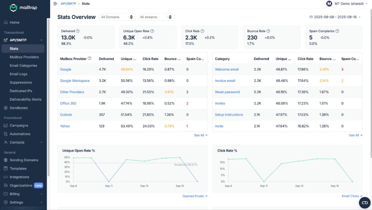
Task: Expand the Contacts sidebar section
Action: point(41,142)
